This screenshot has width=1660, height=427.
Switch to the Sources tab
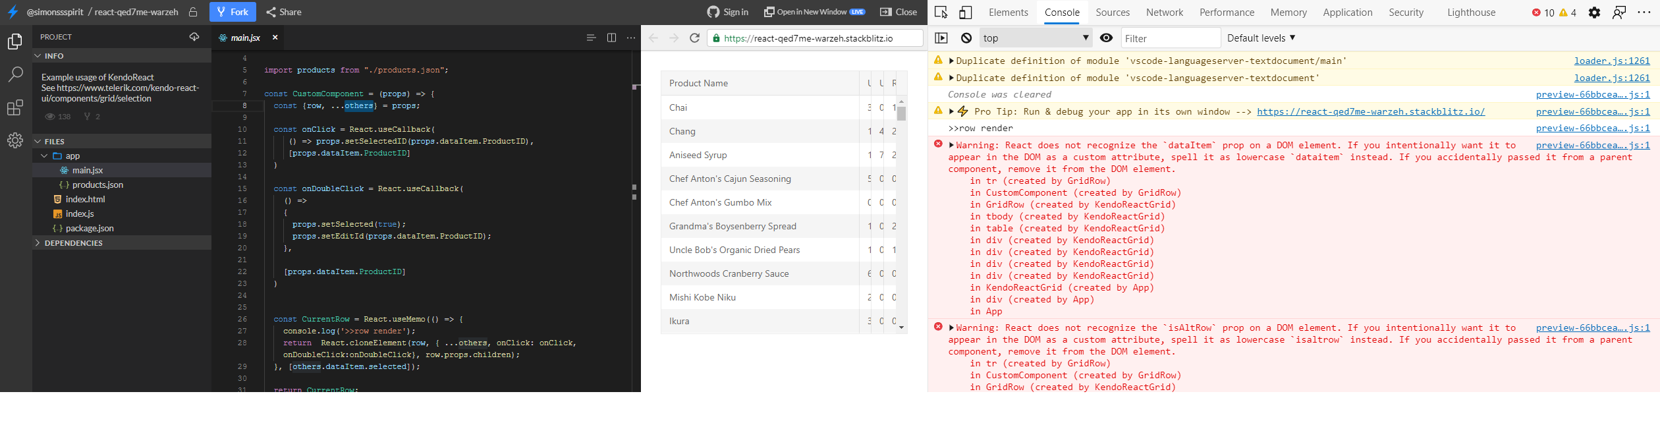tap(1113, 13)
